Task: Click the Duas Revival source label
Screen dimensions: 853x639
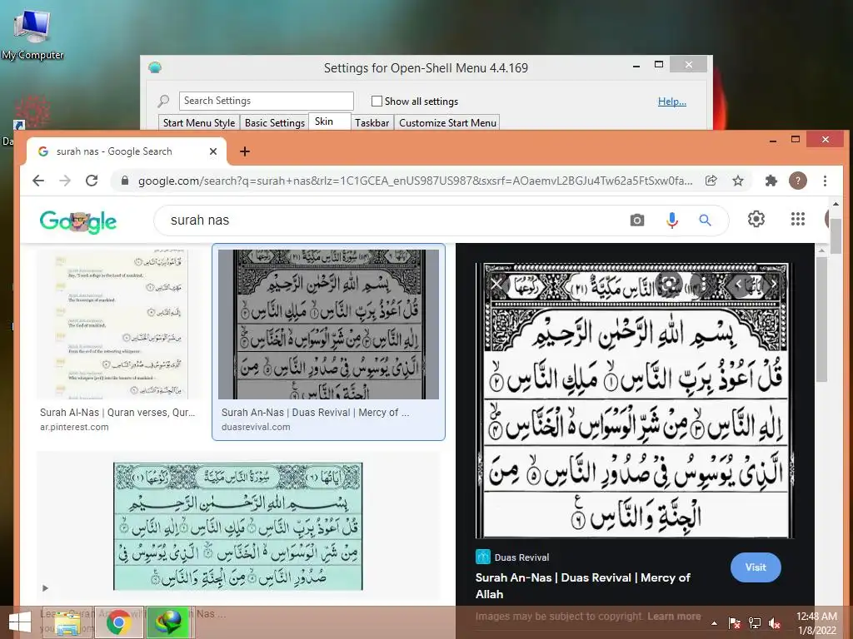Action: click(x=521, y=557)
